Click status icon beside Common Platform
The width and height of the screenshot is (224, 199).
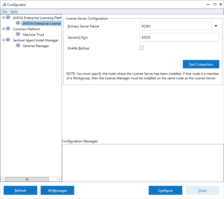pyautogui.click(x=8, y=29)
